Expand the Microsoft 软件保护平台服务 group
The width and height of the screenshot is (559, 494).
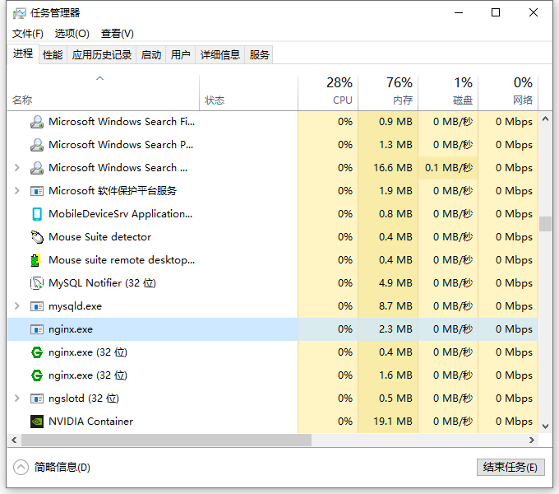click(16, 191)
